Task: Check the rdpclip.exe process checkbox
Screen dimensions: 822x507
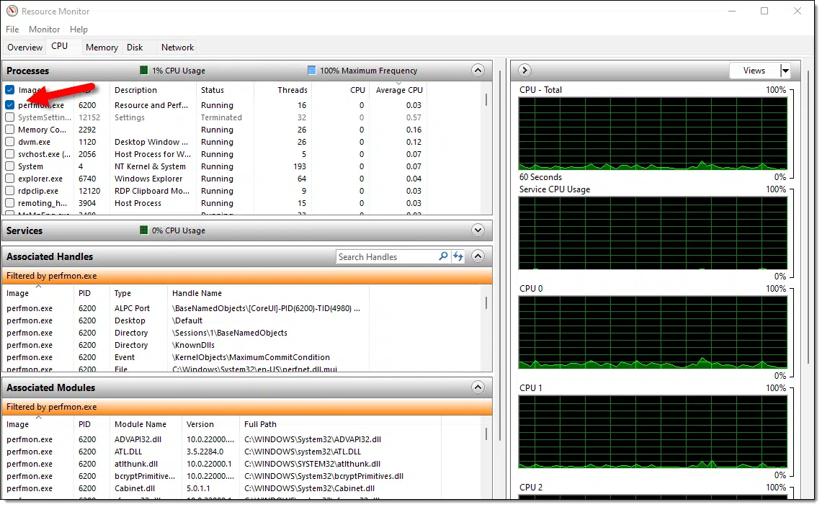Action: [x=10, y=191]
